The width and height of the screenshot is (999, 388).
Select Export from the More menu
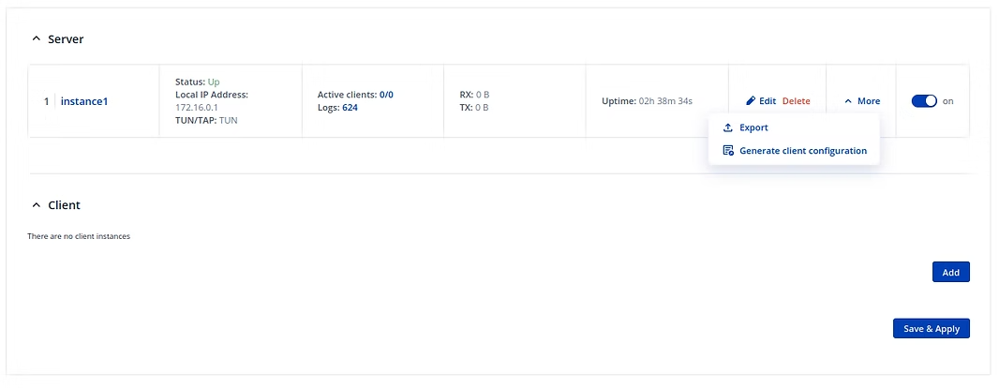(753, 127)
